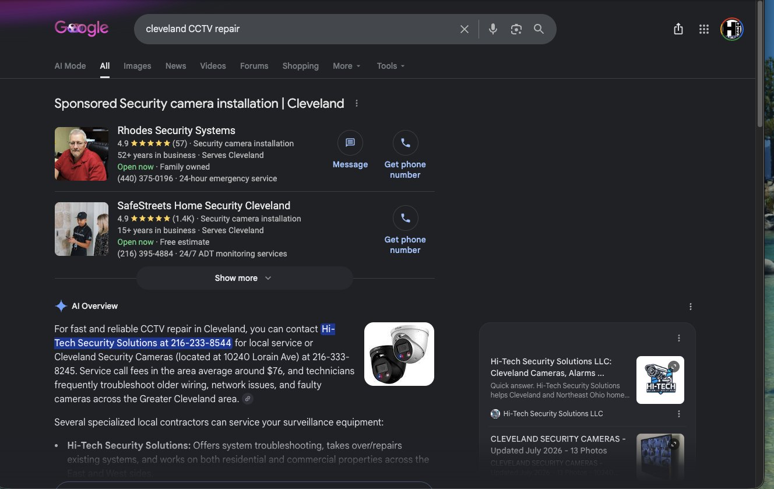Click phone icon for Rhodes Security Systems

(406, 142)
